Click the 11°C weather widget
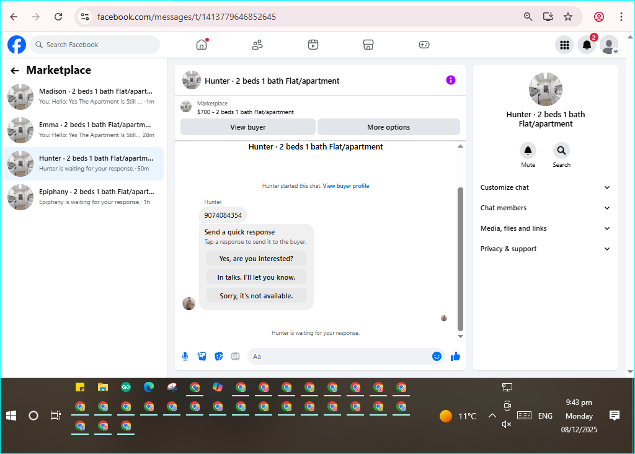The image size is (635, 454). point(458,416)
